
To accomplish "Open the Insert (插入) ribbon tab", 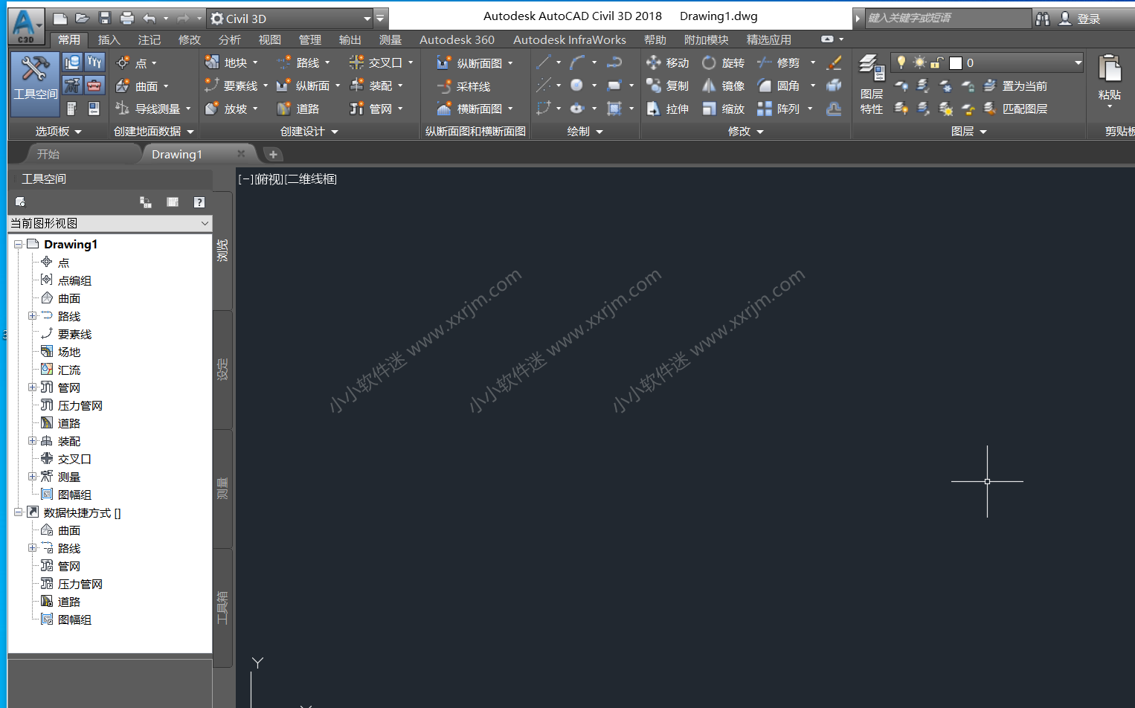I will click(109, 39).
